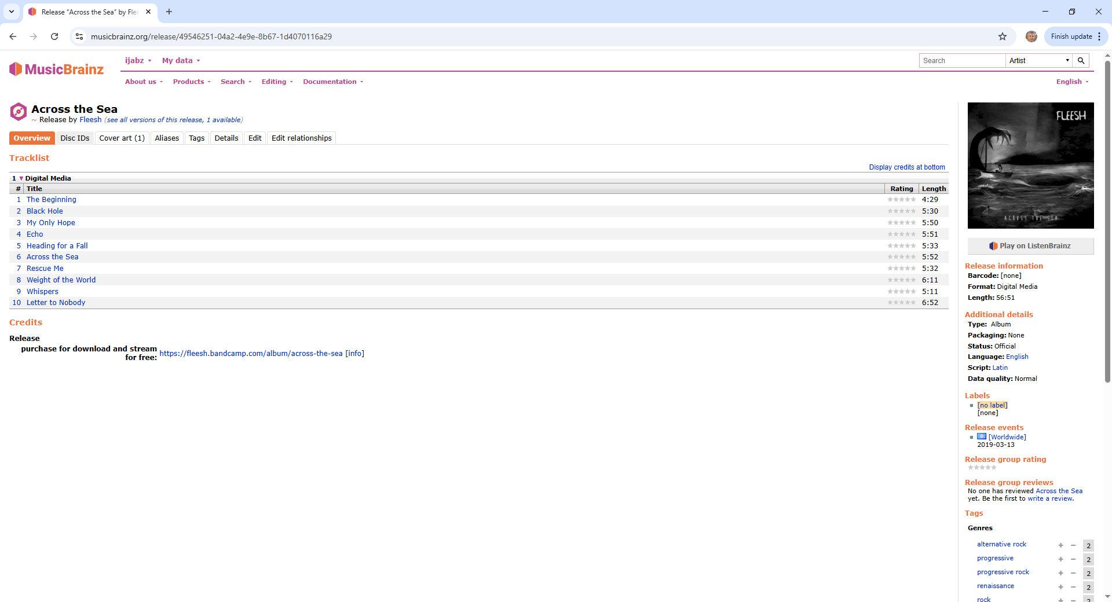Open new browser tab
The height and width of the screenshot is (602, 1112).
coord(169,12)
